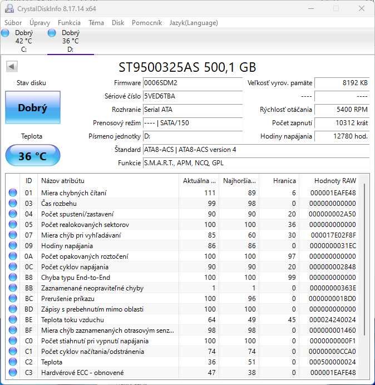Select the Počet cyklov načítania/odstránenia row text
The width and height of the screenshot is (375, 385).
click(92, 352)
